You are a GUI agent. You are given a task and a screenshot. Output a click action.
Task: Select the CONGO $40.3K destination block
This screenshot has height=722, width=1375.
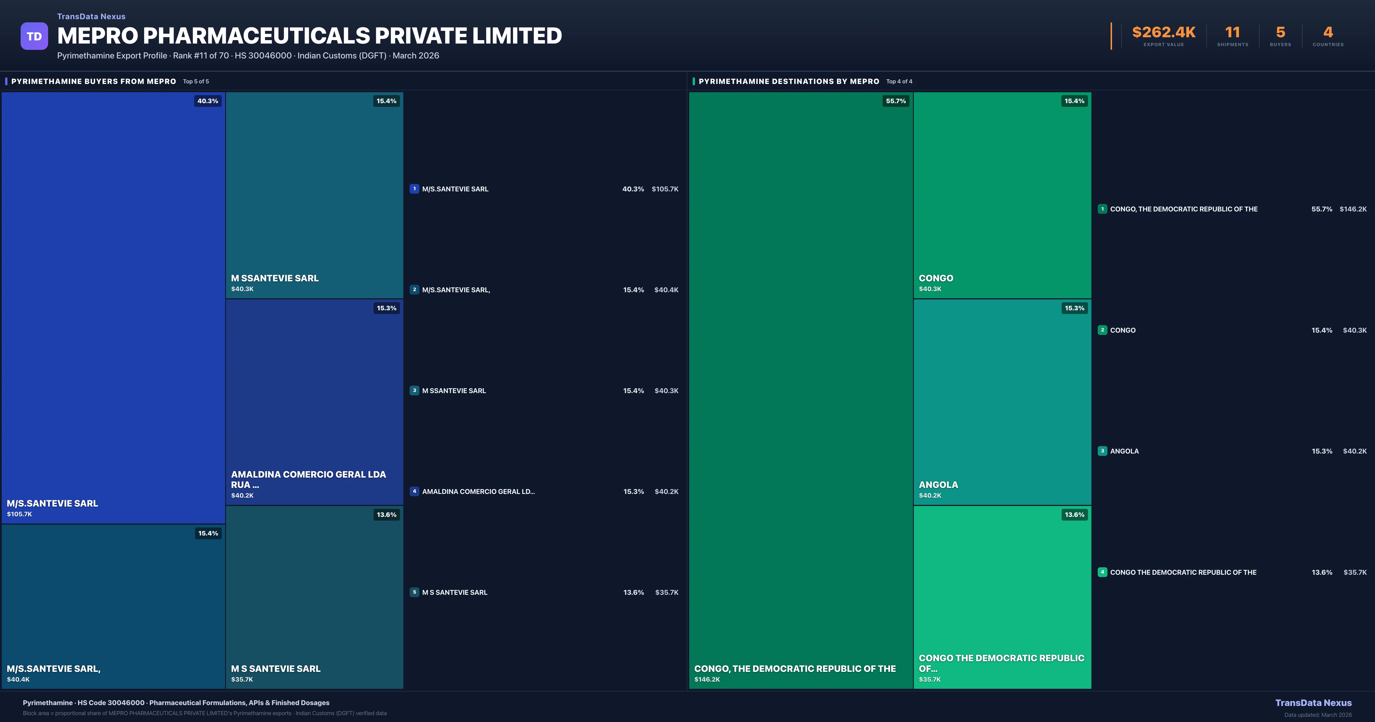tap(1002, 195)
